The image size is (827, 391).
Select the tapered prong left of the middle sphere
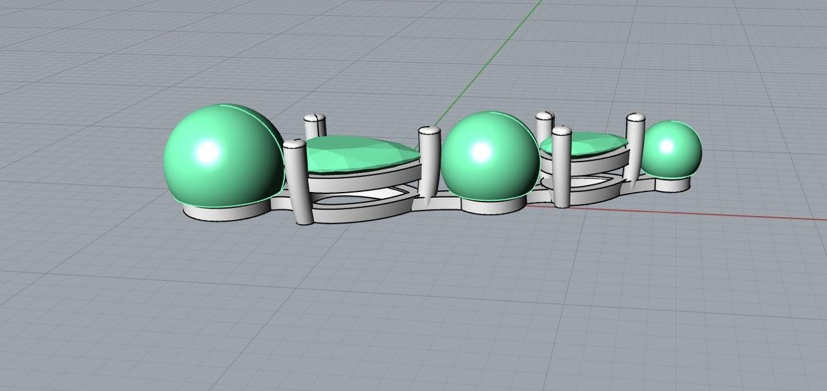click(429, 162)
